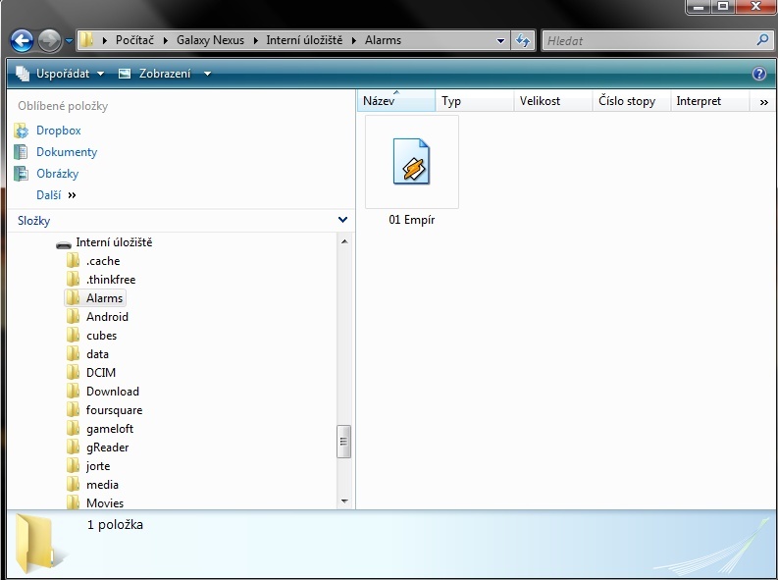
Task: Click the search magnifier icon
Action: point(763,41)
